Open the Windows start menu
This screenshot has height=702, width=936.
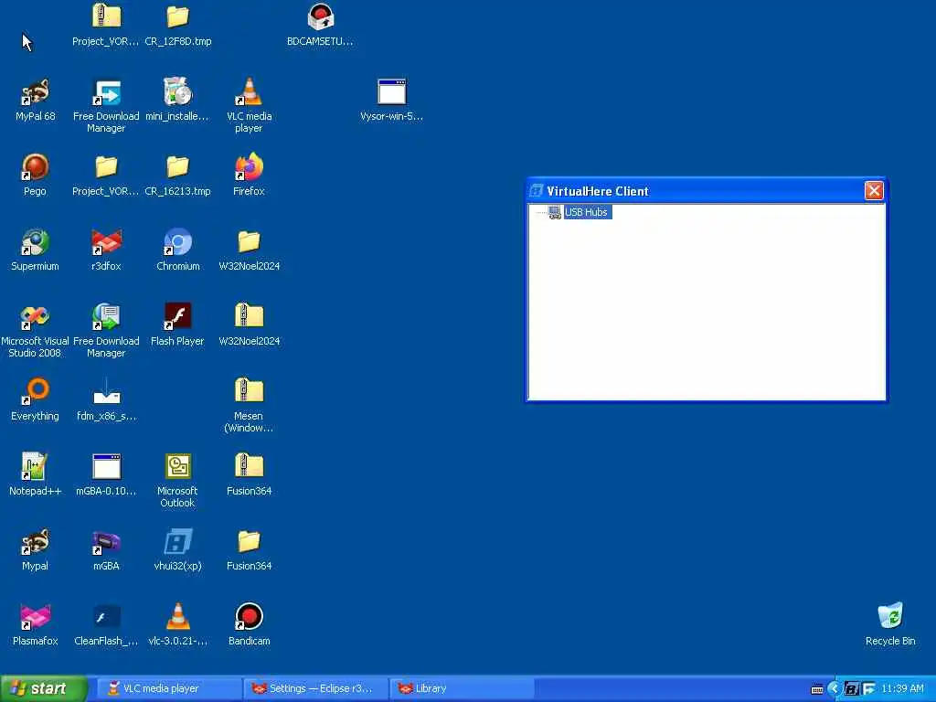point(44,689)
